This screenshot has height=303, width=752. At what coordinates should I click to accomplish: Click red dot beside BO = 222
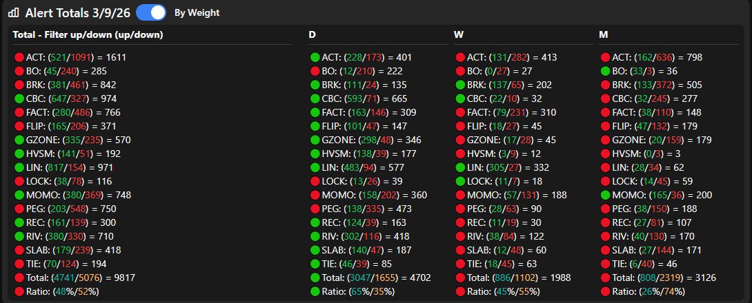click(x=315, y=72)
